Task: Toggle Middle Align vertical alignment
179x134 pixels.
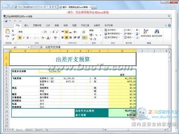Action: coord(67,32)
